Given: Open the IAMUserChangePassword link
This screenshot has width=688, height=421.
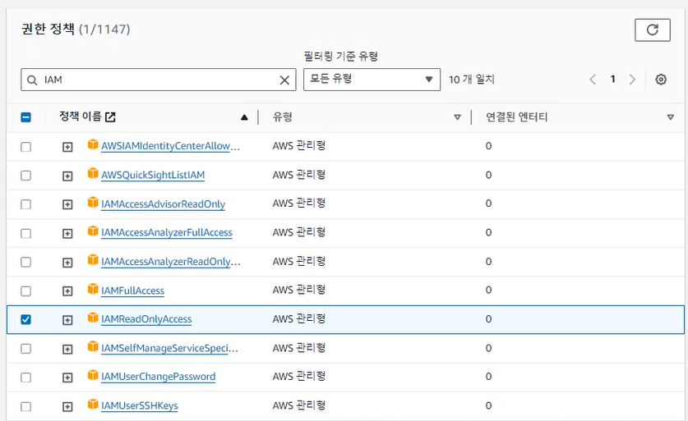Looking at the screenshot, I should click(158, 377).
